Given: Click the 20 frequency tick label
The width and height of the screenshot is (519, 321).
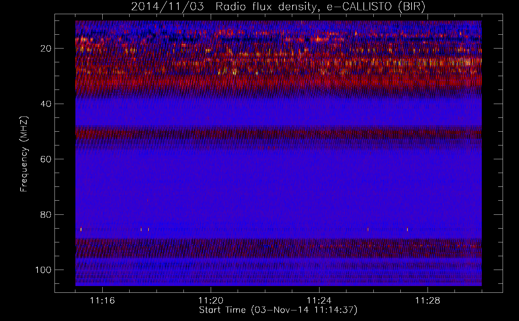Looking at the screenshot, I should 46,48.
